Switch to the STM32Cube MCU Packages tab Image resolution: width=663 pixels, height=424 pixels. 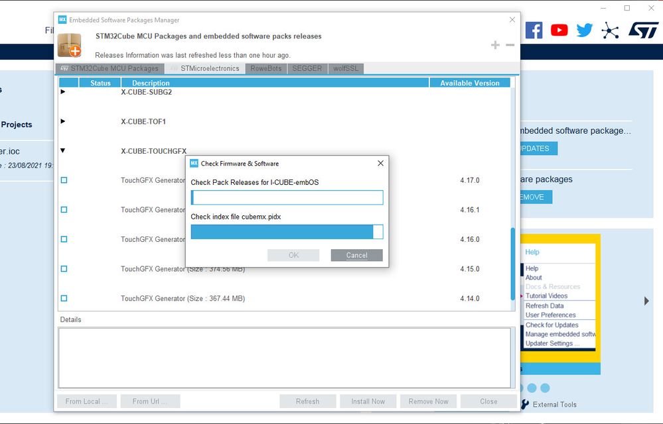(110, 68)
